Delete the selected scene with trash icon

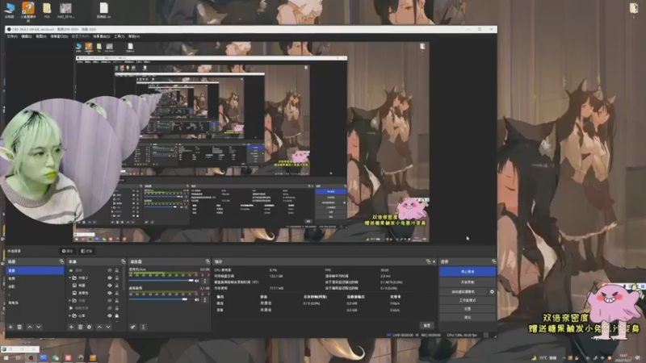point(19,327)
